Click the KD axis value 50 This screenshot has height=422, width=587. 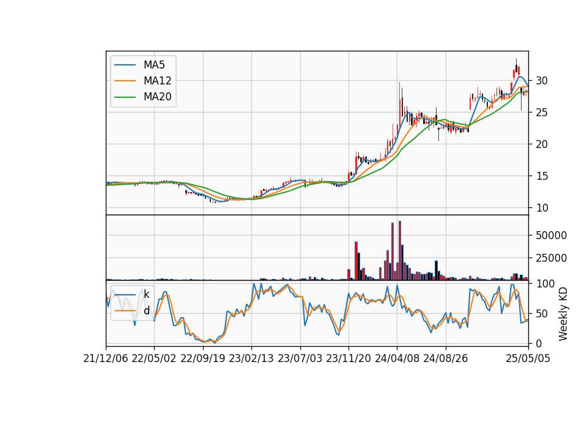pos(542,313)
